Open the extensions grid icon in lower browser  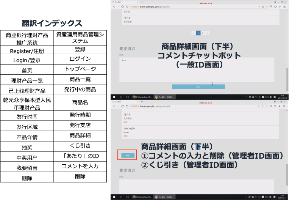(270, 106)
